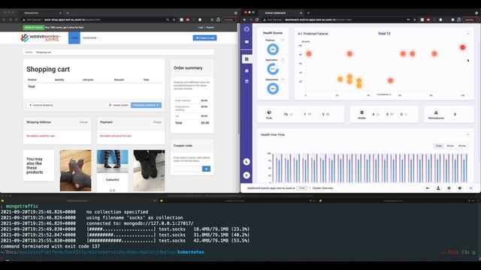Click the Pods icon in stats card
The image size is (481, 270).
(x=269, y=112)
